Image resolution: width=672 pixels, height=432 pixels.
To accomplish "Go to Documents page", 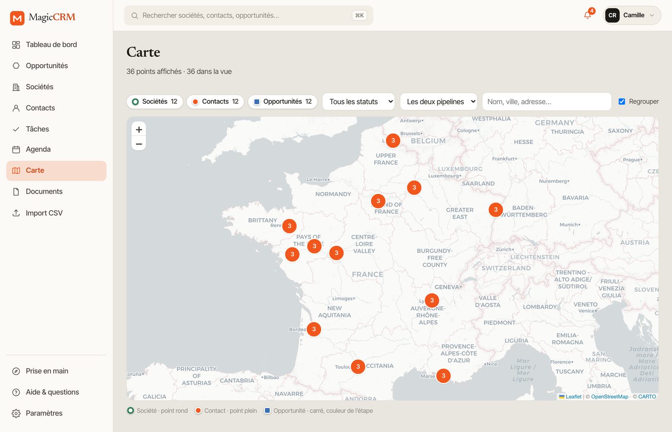I will click(x=56, y=192).
